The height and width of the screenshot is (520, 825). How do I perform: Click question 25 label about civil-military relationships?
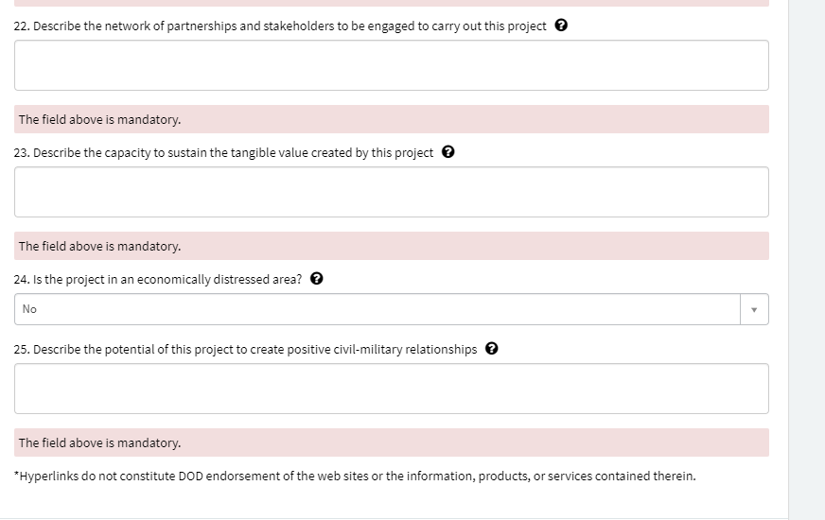[246, 349]
